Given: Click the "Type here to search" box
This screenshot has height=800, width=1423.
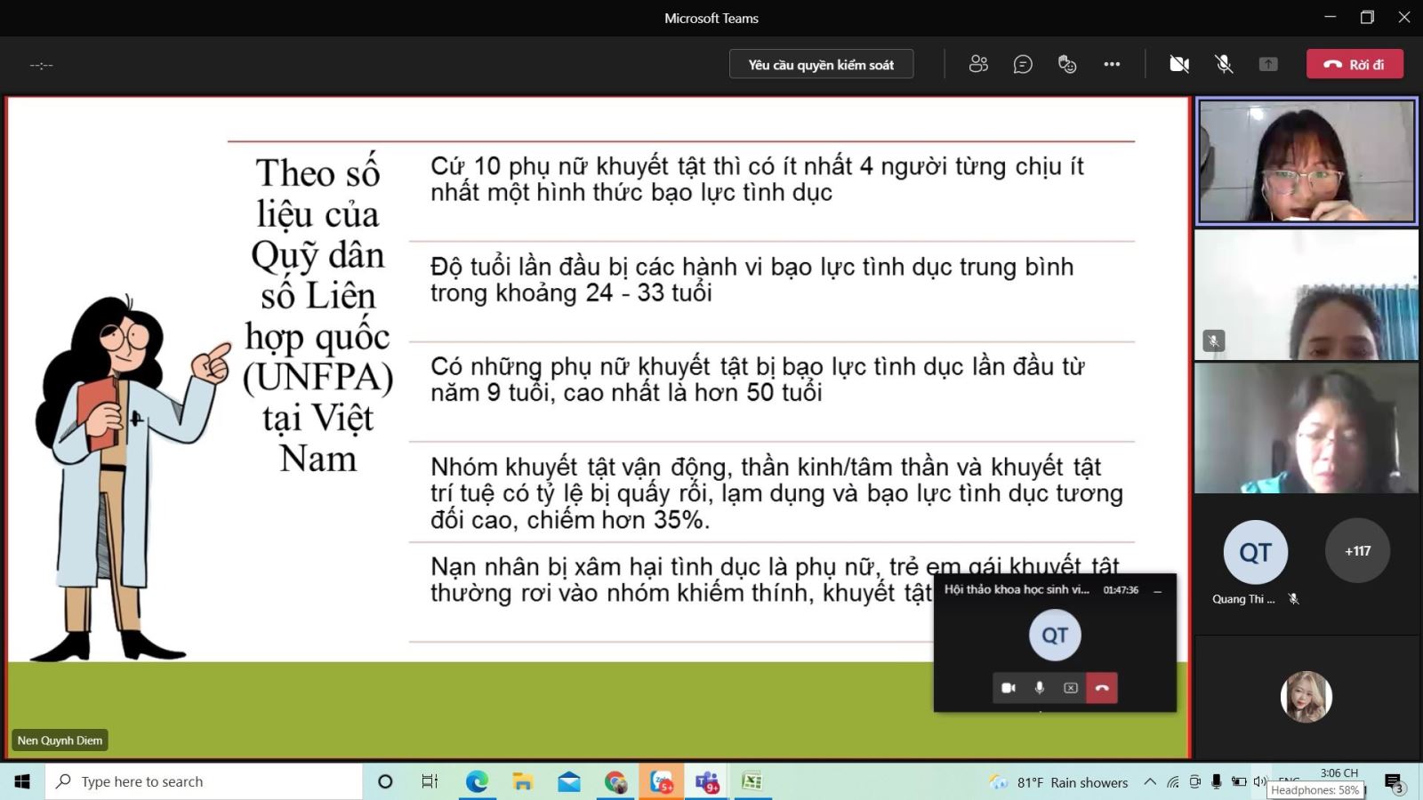Looking at the screenshot, I should 205,781.
